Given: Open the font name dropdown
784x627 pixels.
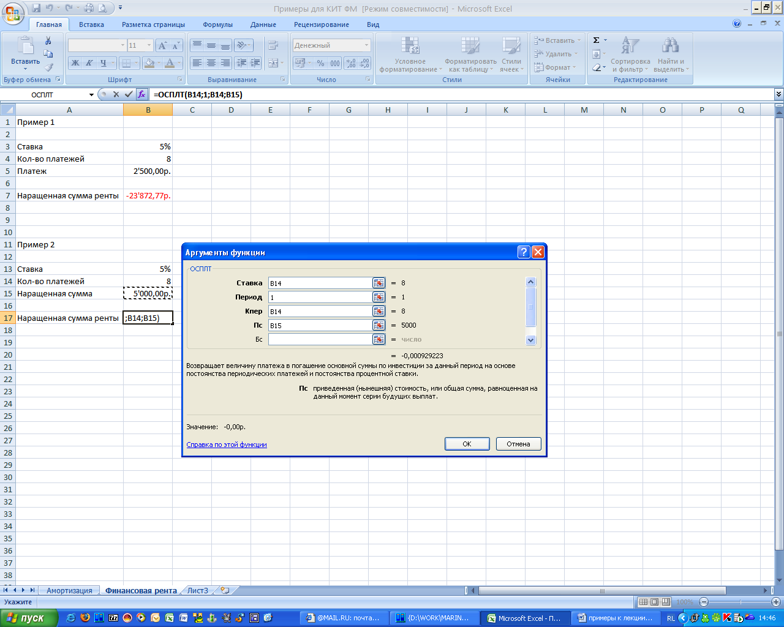Looking at the screenshot, I should tap(123, 45).
